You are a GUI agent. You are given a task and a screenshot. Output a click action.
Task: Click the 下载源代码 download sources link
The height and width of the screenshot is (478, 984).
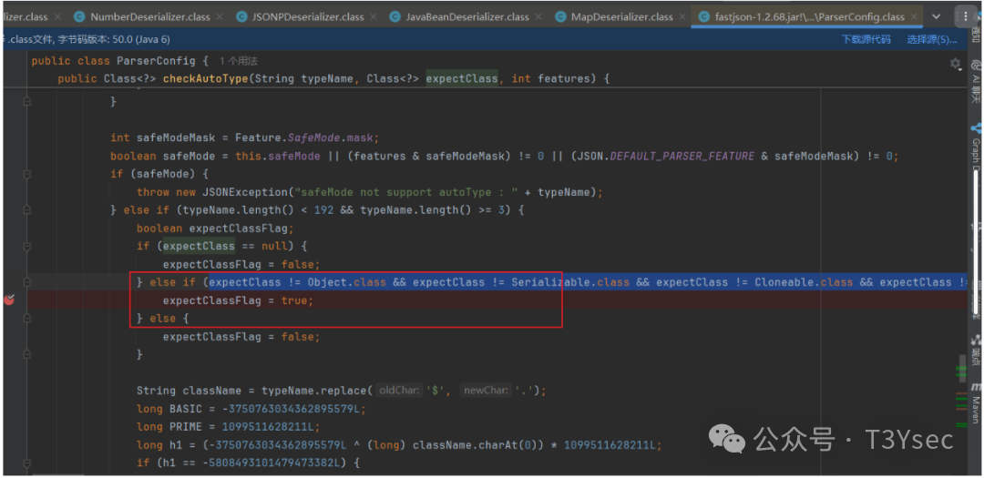pos(866,39)
